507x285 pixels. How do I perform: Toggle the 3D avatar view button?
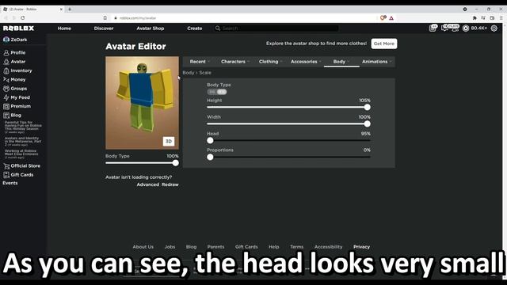click(169, 142)
